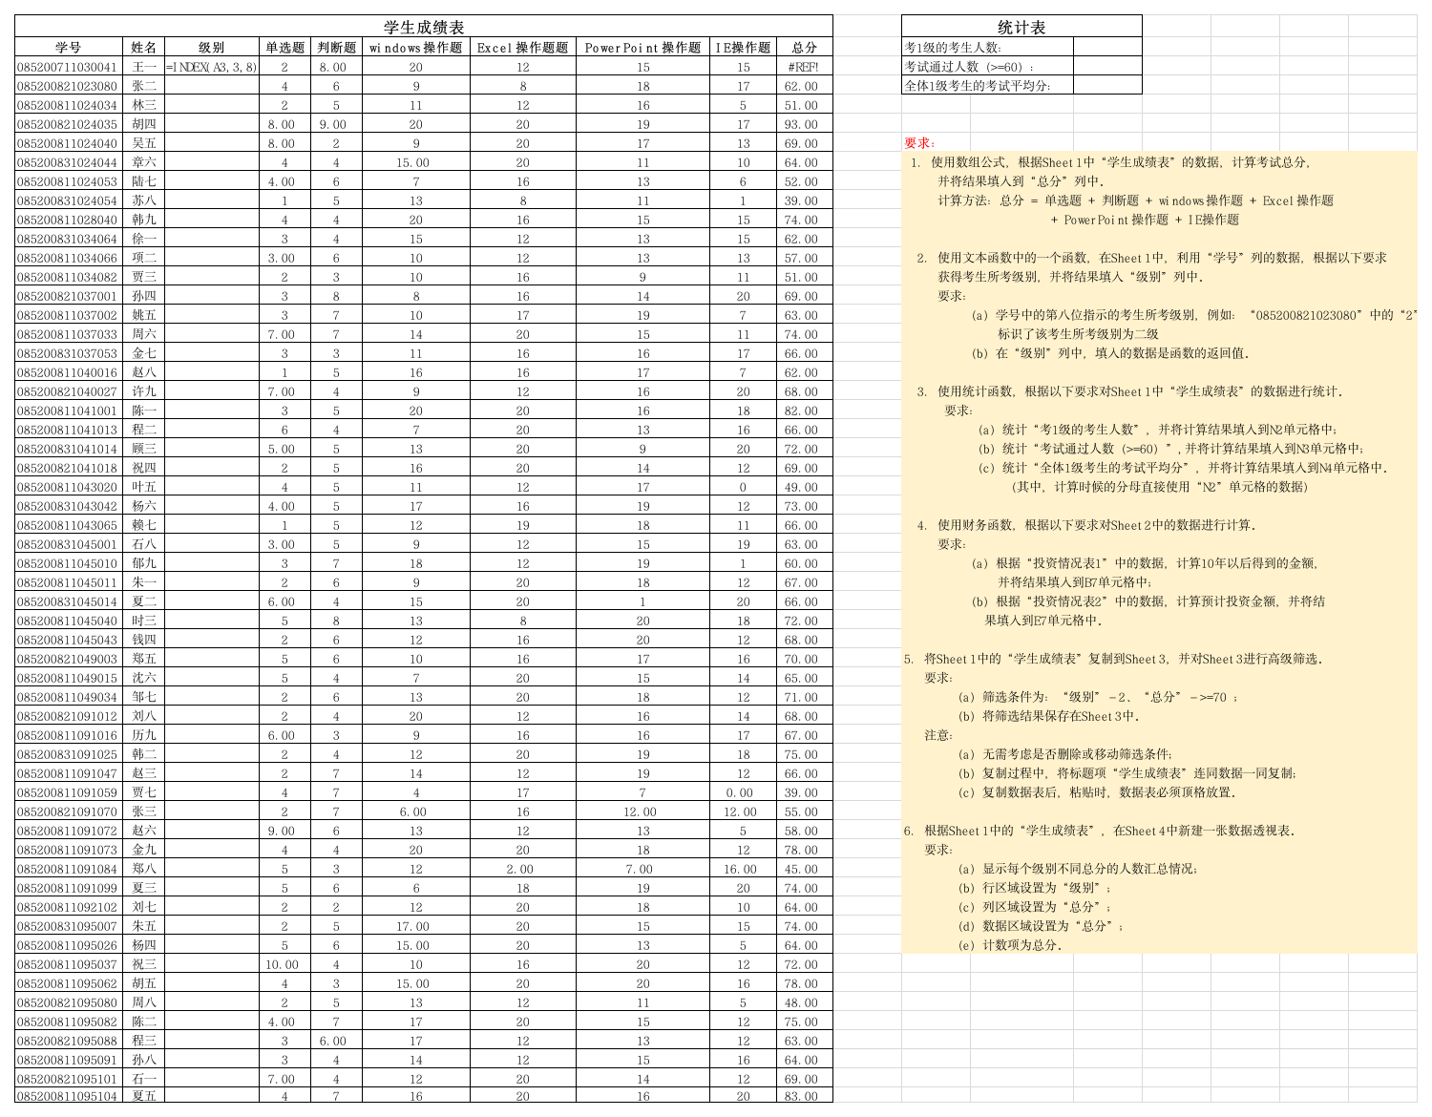Click the name cell 胡四
Screen dimensions: 1432x1117
143,124
